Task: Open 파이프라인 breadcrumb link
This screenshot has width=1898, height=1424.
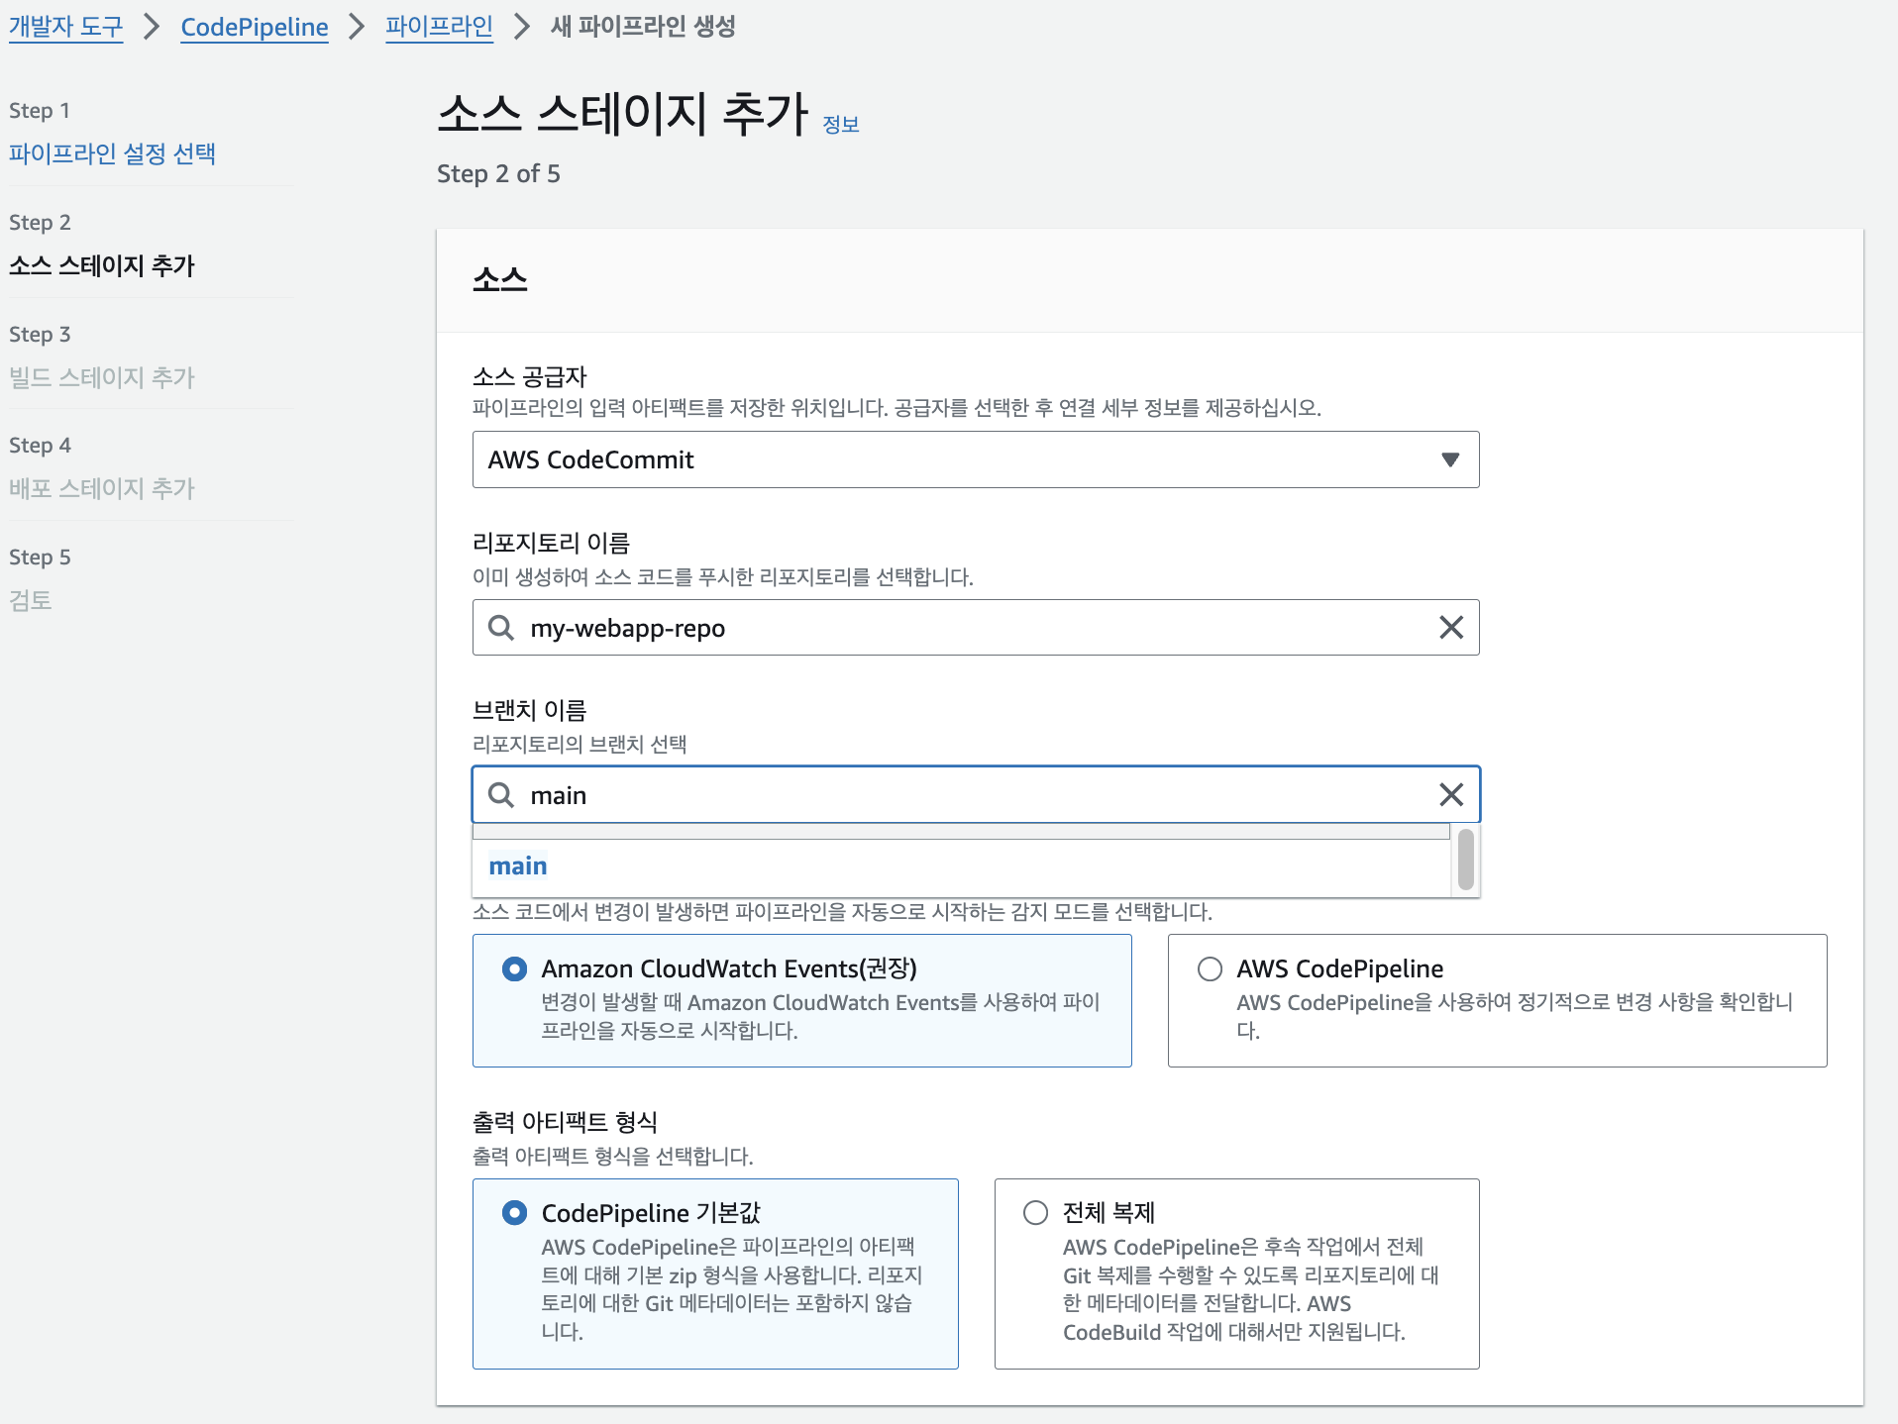Action: pos(439,27)
